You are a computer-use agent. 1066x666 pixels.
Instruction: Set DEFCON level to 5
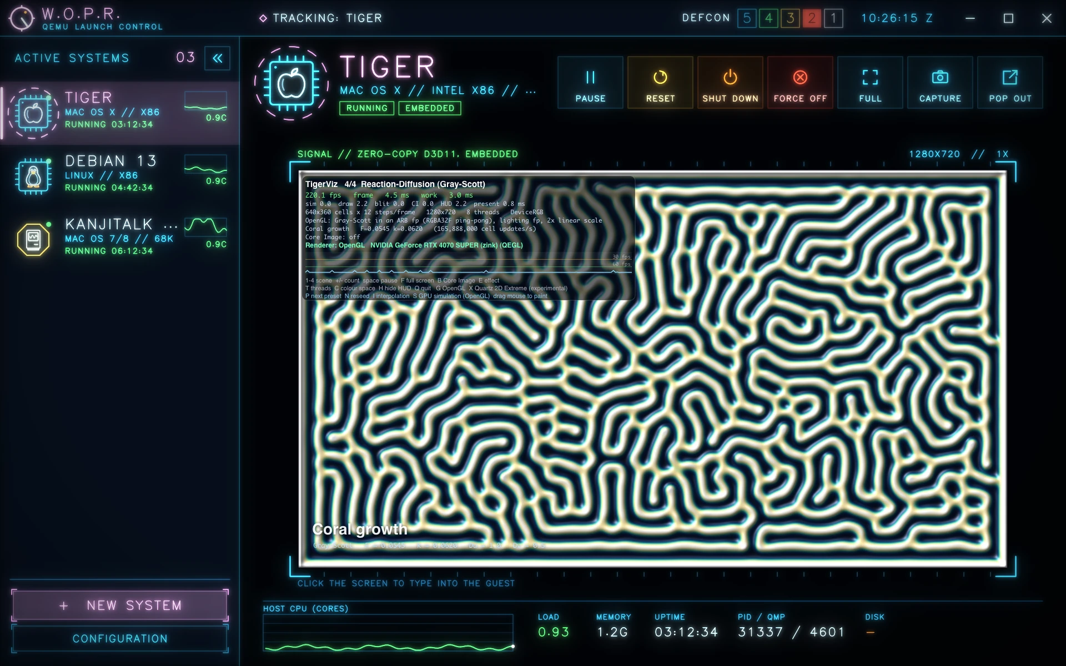tap(747, 18)
